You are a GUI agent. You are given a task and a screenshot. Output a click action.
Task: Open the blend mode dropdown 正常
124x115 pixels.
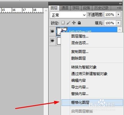[x=68, y=15]
